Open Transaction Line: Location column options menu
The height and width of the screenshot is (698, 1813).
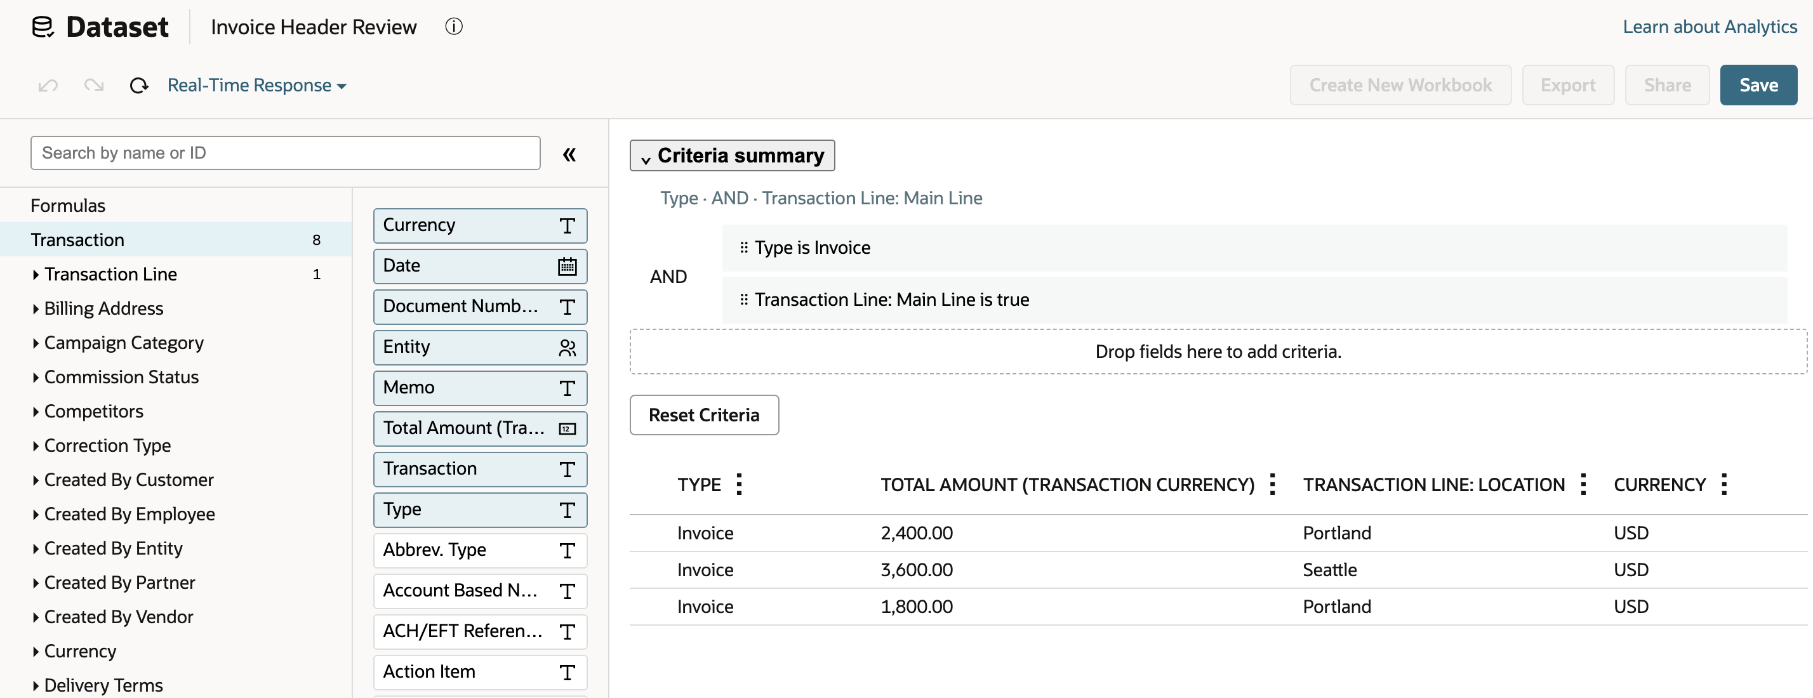(1583, 484)
